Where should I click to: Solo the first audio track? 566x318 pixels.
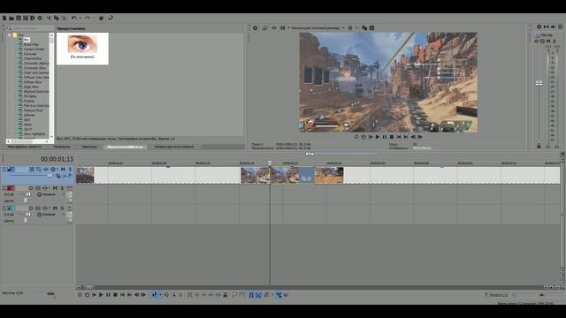tap(62, 188)
